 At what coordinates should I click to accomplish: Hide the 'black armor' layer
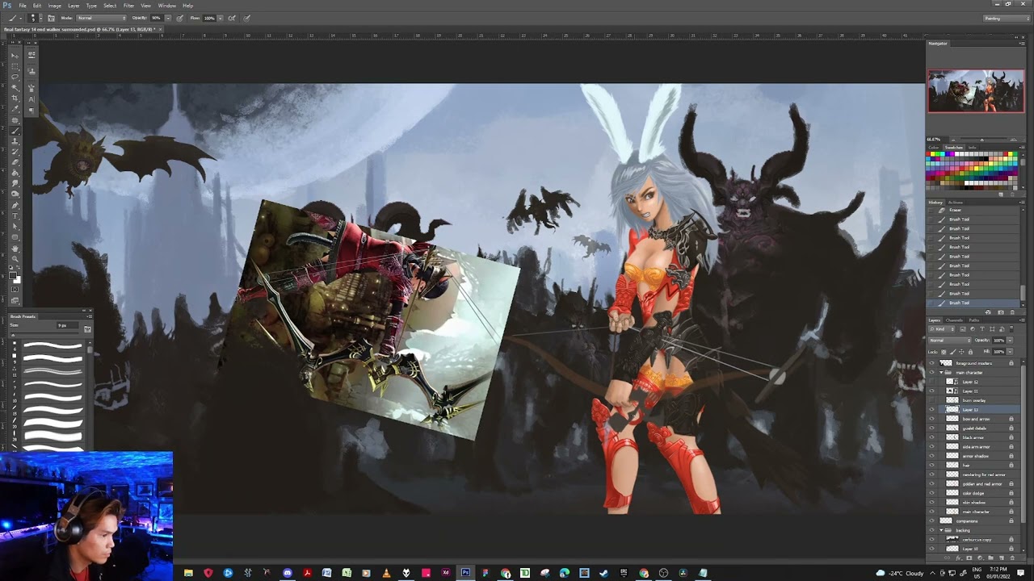(x=931, y=437)
